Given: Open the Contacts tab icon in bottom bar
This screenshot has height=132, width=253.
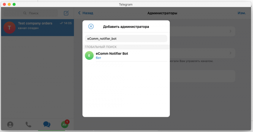Looking at the screenshot, I should [10, 124].
